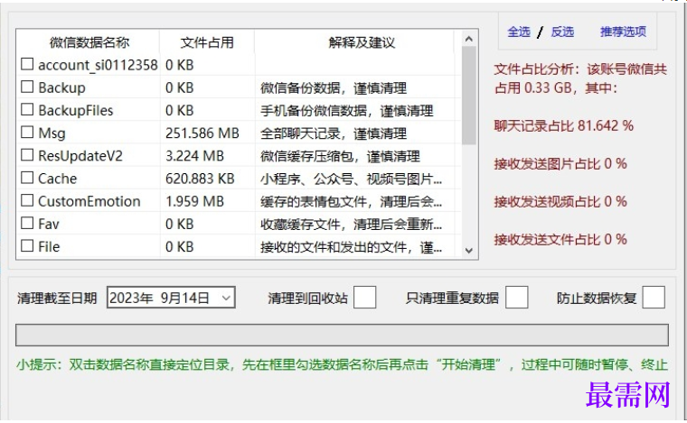687x423 pixels.
Task: Click the 接收发送图片占比 0 % text
Action: click(x=560, y=164)
